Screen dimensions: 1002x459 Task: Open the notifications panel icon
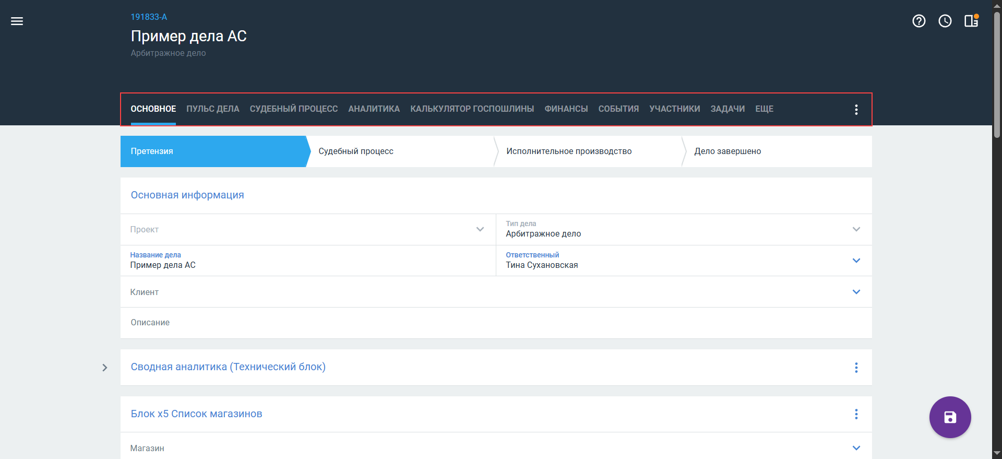[x=971, y=21]
